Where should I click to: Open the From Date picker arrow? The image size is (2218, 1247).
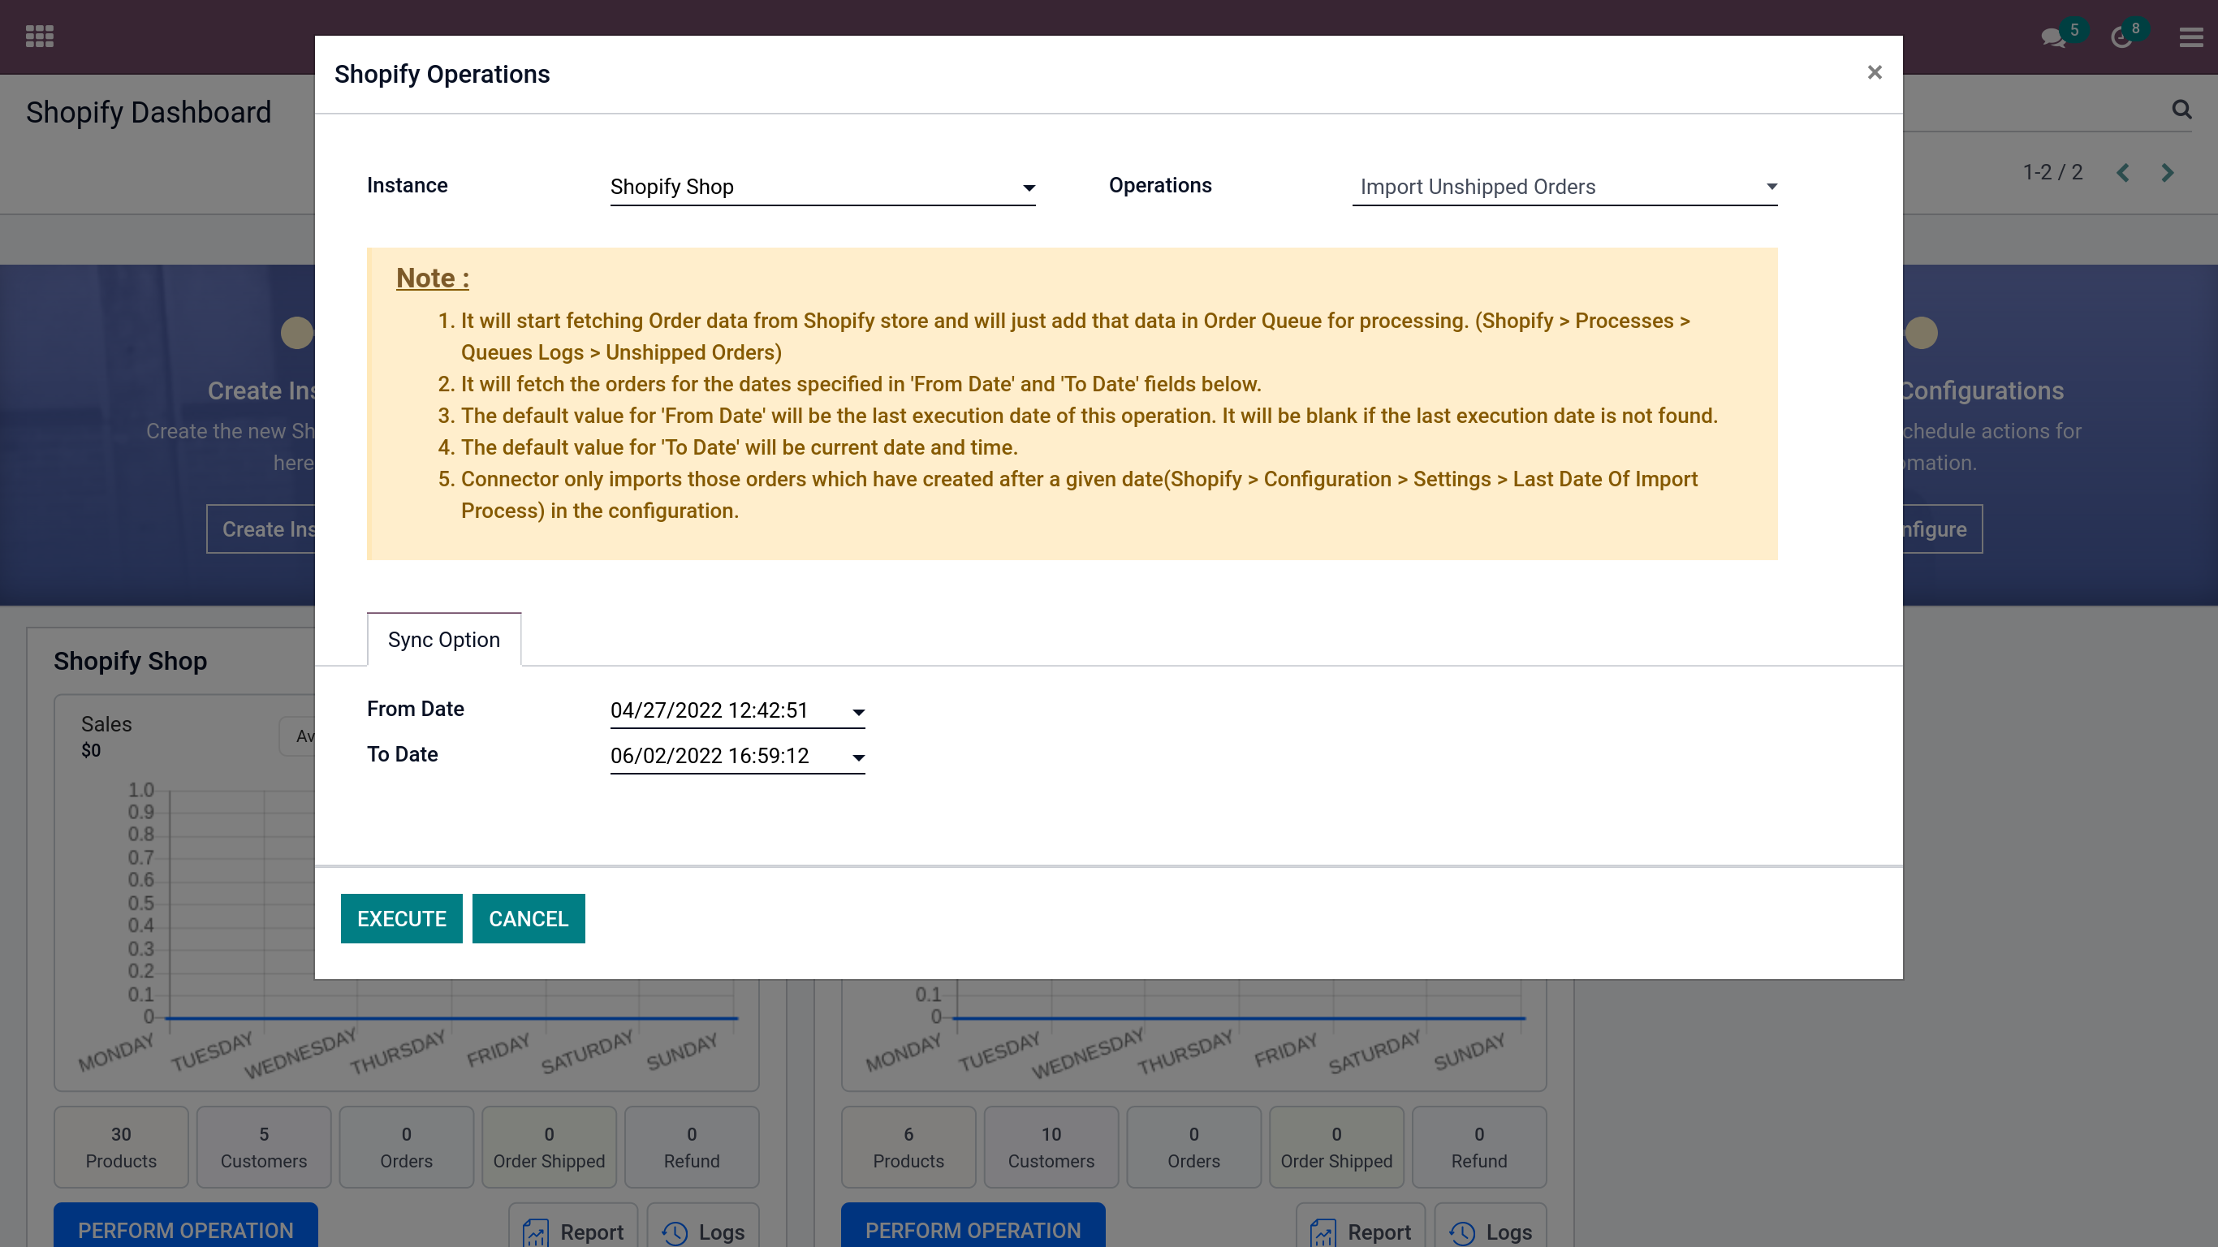pyautogui.click(x=858, y=711)
